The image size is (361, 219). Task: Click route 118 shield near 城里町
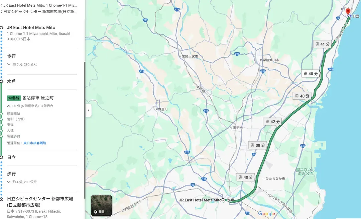206,111
